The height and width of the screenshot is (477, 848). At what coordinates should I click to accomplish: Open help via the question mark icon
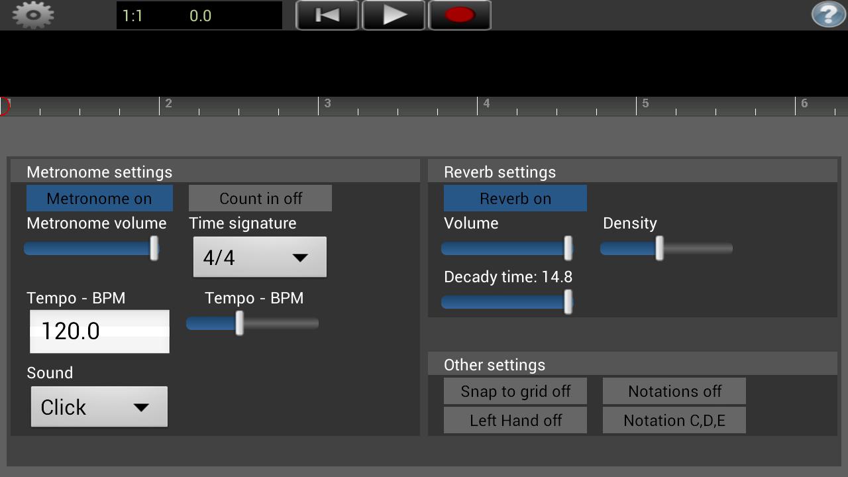[828, 15]
